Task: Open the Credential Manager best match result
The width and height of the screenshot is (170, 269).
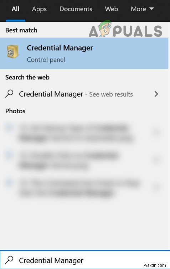Action: click(x=84, y=53)
